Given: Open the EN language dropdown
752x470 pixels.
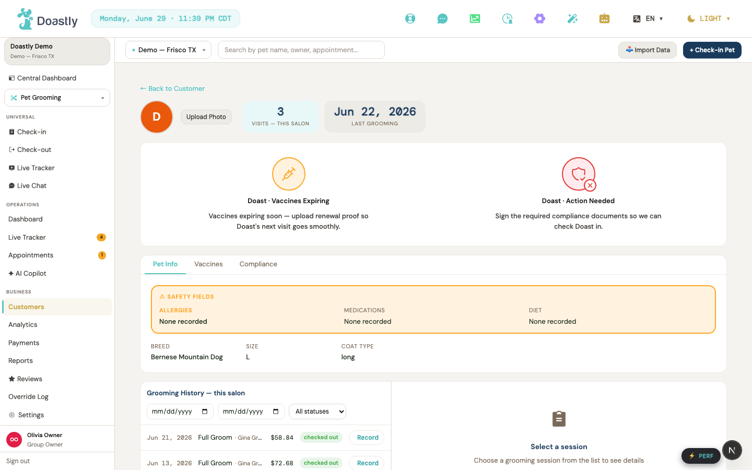Looking at the screenshot, I should tap(648, 19).
